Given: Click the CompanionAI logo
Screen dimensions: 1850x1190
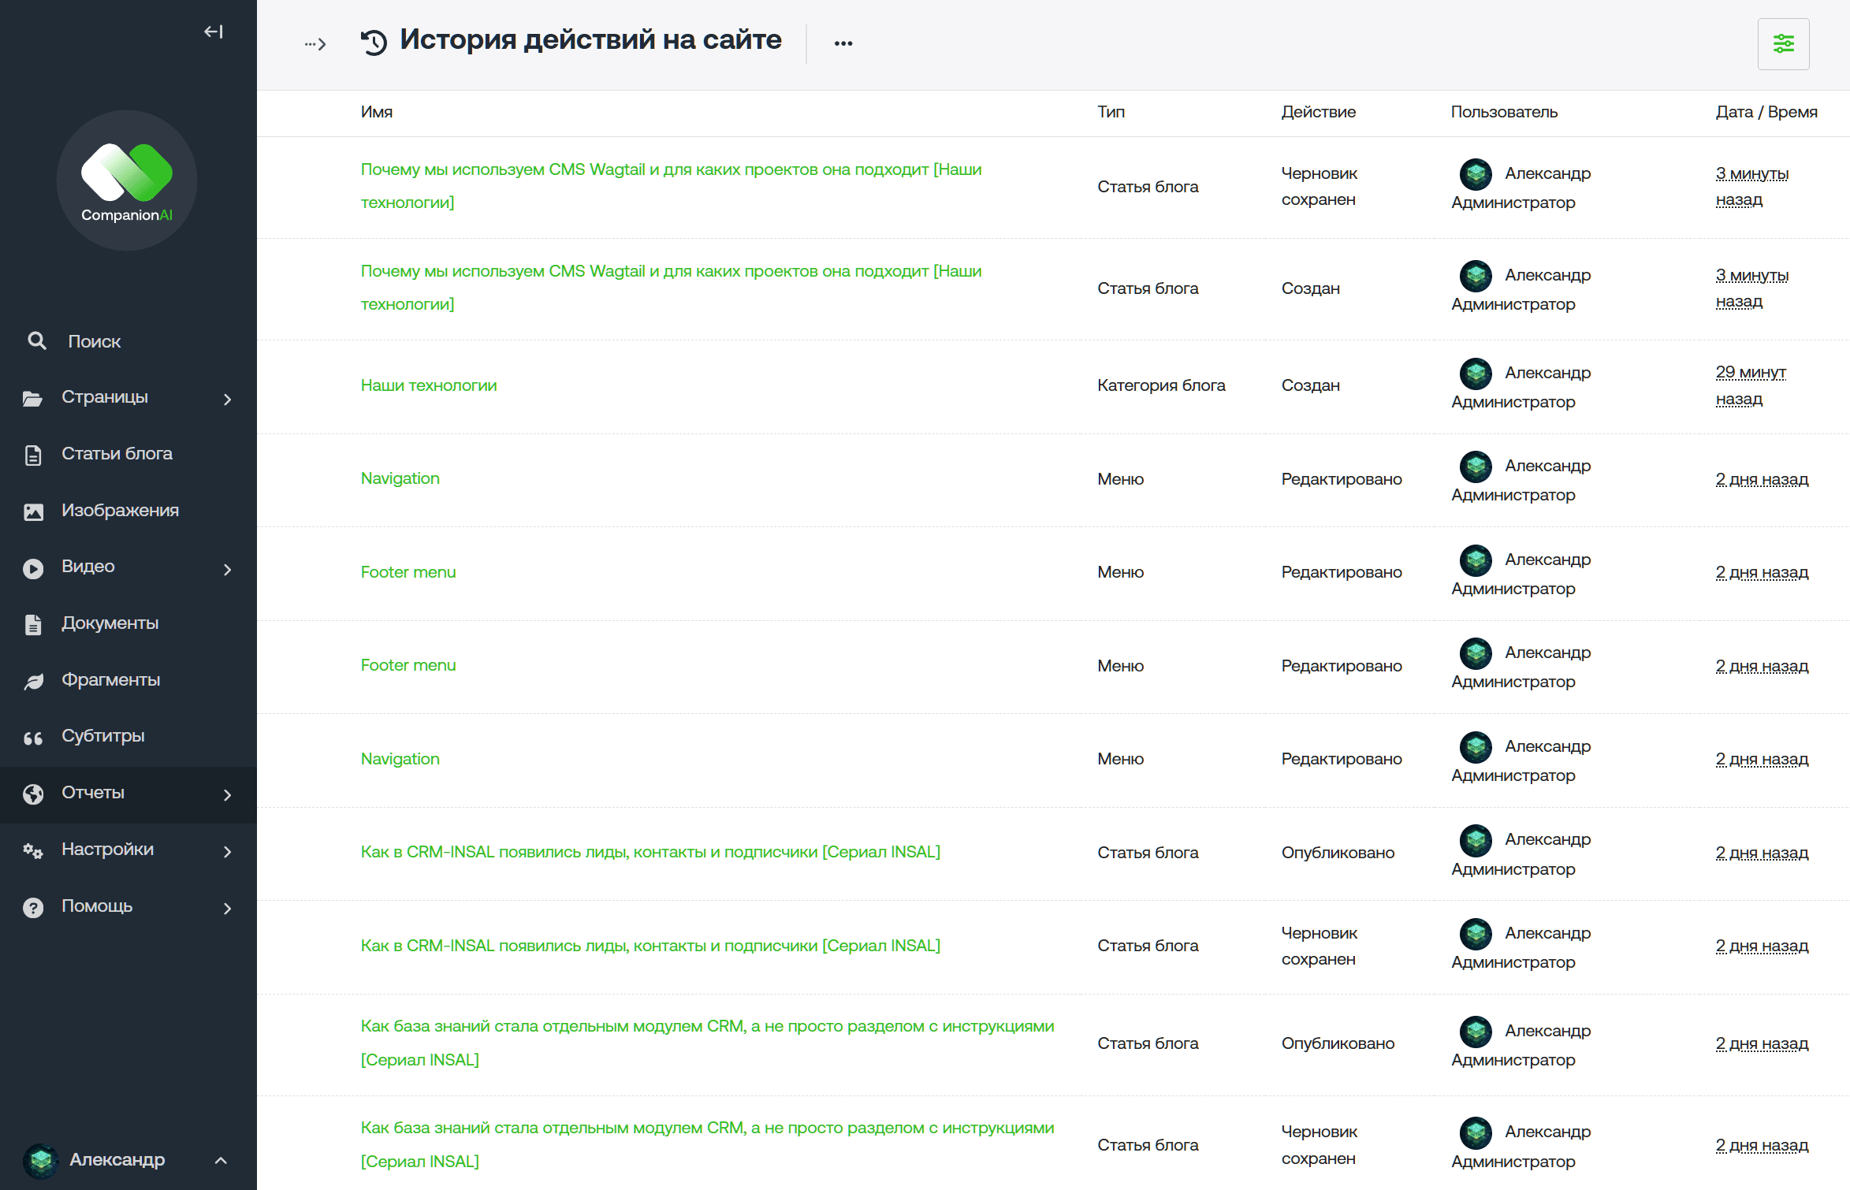Looking at the screenshot, I should [127, 180].
